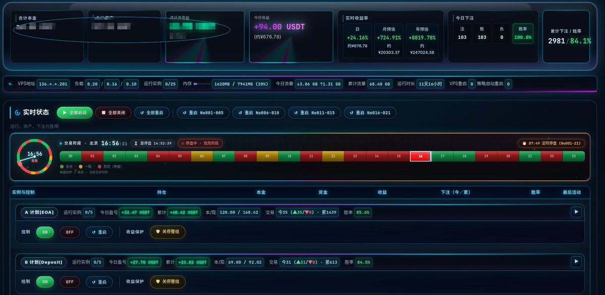Start all instances with 全部启动
Screen dimensions: 605x295
tap(75, 113)
